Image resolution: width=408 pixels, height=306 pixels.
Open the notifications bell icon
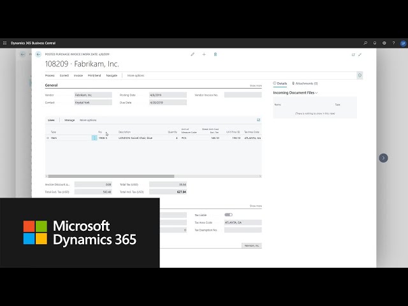(375, 43)
